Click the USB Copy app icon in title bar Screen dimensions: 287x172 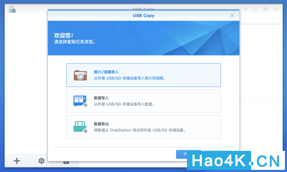tap(12, 9)
